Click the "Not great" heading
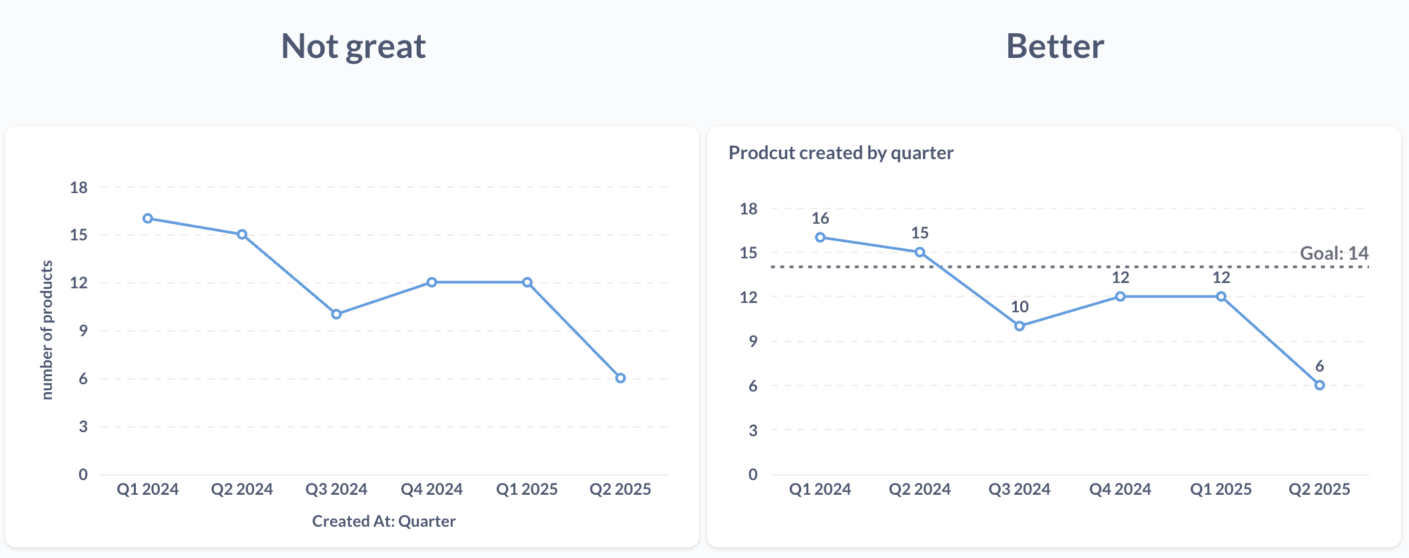This screenshot has width=1409, height=558. [353, 47]
